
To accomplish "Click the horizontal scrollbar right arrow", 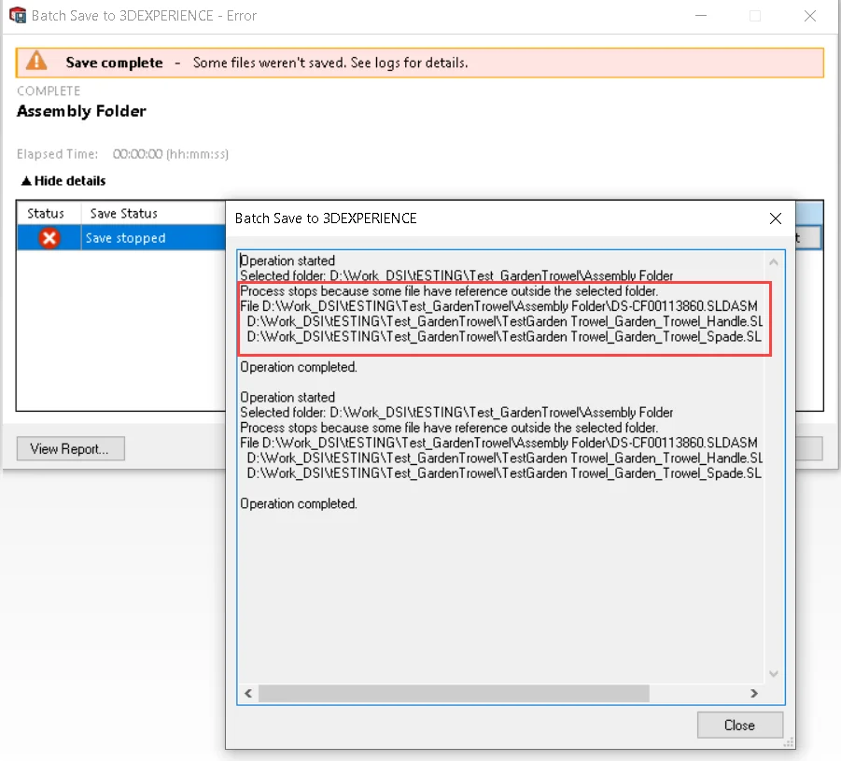I will [754, 694].
